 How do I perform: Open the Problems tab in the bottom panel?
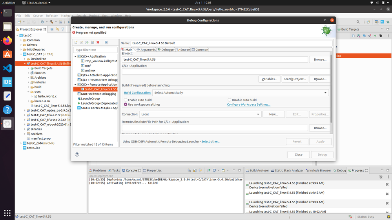point(97,170)
